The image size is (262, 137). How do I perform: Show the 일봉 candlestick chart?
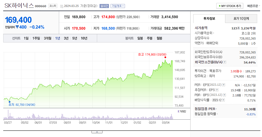click(x=140, y=38)
